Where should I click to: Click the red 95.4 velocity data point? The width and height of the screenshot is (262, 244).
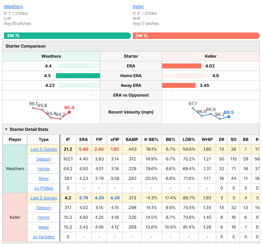(69, 112)
